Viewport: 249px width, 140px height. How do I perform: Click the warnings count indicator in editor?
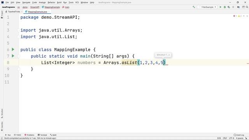click(240, 16)
